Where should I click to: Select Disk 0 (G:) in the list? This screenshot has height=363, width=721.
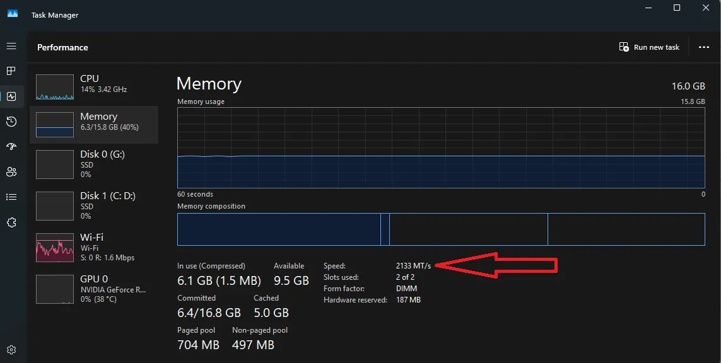[x=93, y=164]
